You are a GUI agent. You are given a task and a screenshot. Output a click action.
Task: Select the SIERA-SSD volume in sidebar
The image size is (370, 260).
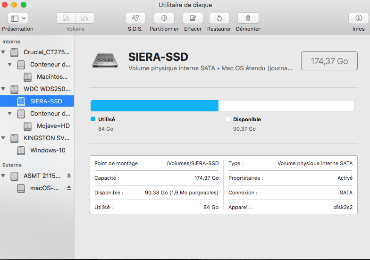point(37,101)
